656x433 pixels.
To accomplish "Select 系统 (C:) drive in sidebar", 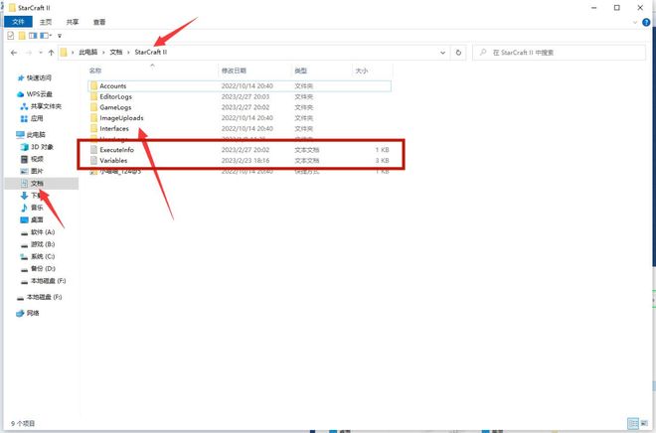I will pyautogui.click(x=42, y=256).
